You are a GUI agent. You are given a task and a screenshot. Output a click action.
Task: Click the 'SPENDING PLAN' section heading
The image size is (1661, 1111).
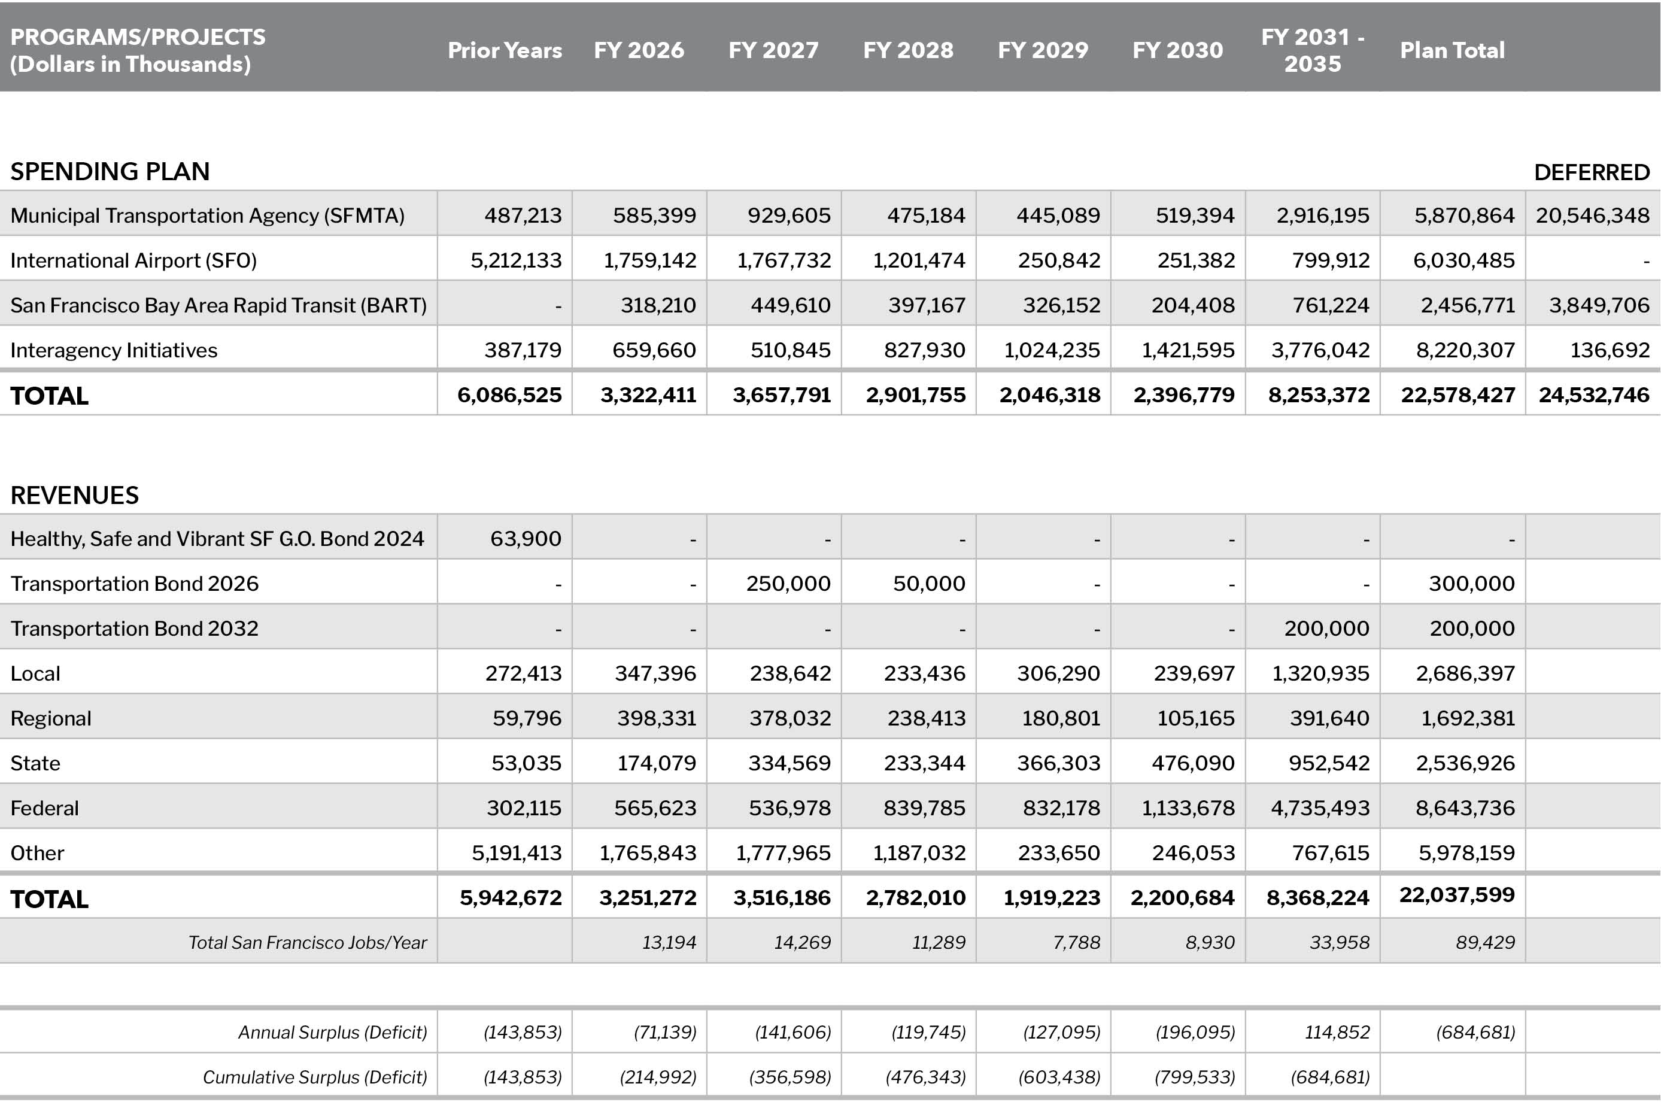pyautogui.click(x=110, y=171)
